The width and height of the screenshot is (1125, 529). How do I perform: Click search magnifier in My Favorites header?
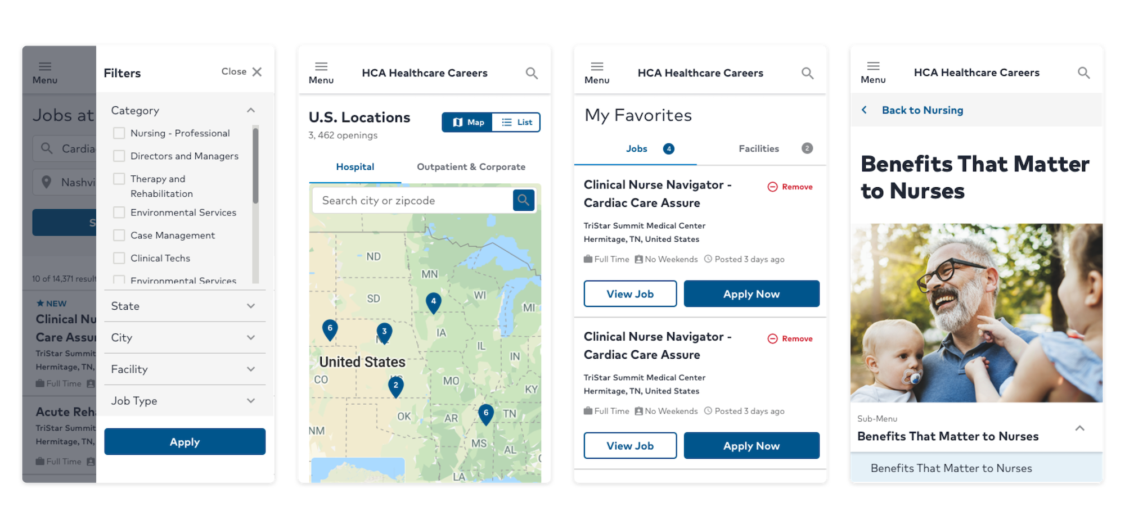click(x=807, y=73)
